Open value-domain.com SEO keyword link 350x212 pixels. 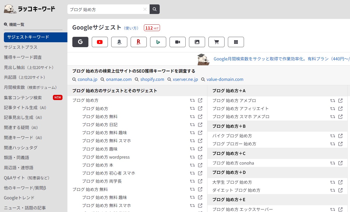tap(225, 79)
